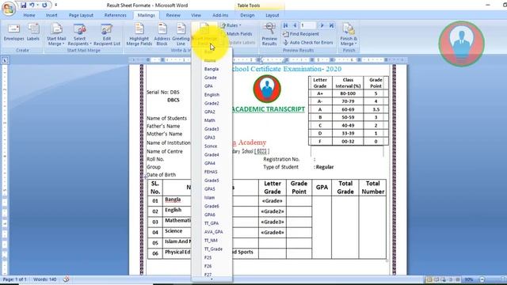Viewport: 507px width, 285px height.
Task: Insert an Address Block
Action: tap(162, 35)
